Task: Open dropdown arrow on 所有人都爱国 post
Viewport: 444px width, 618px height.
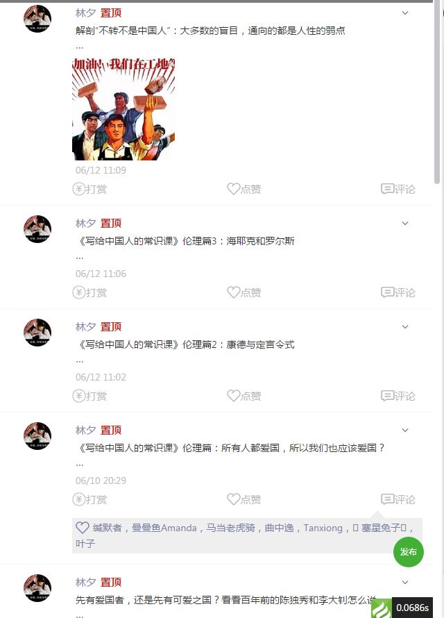Action: click(405, 431)
